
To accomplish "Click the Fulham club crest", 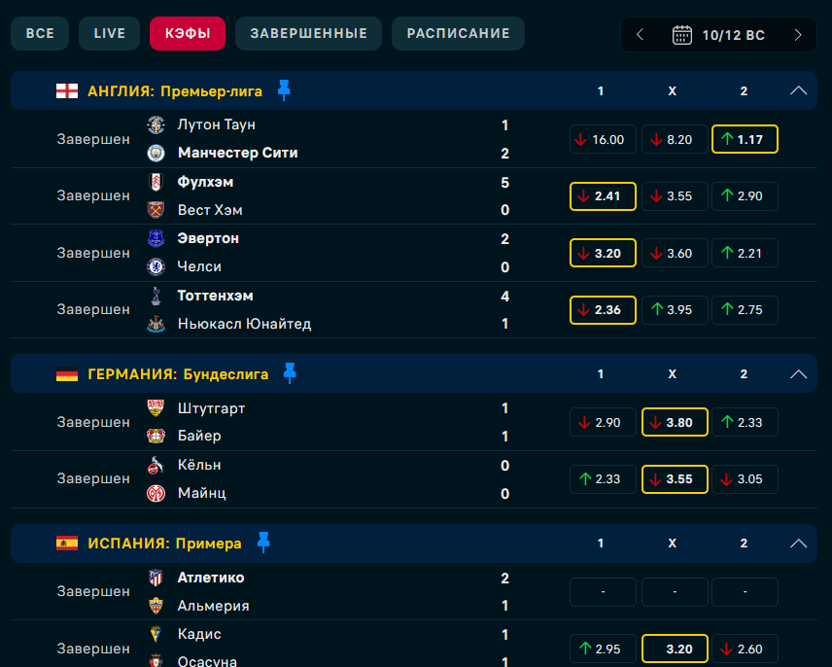I will [156, 182].
